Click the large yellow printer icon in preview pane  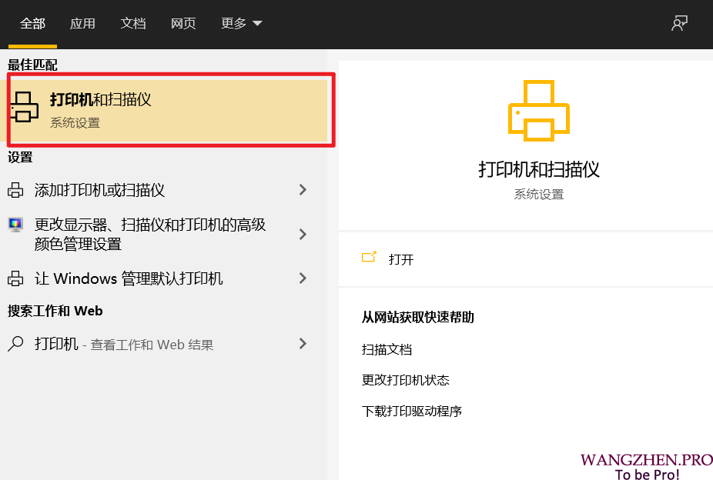[539, 111]
